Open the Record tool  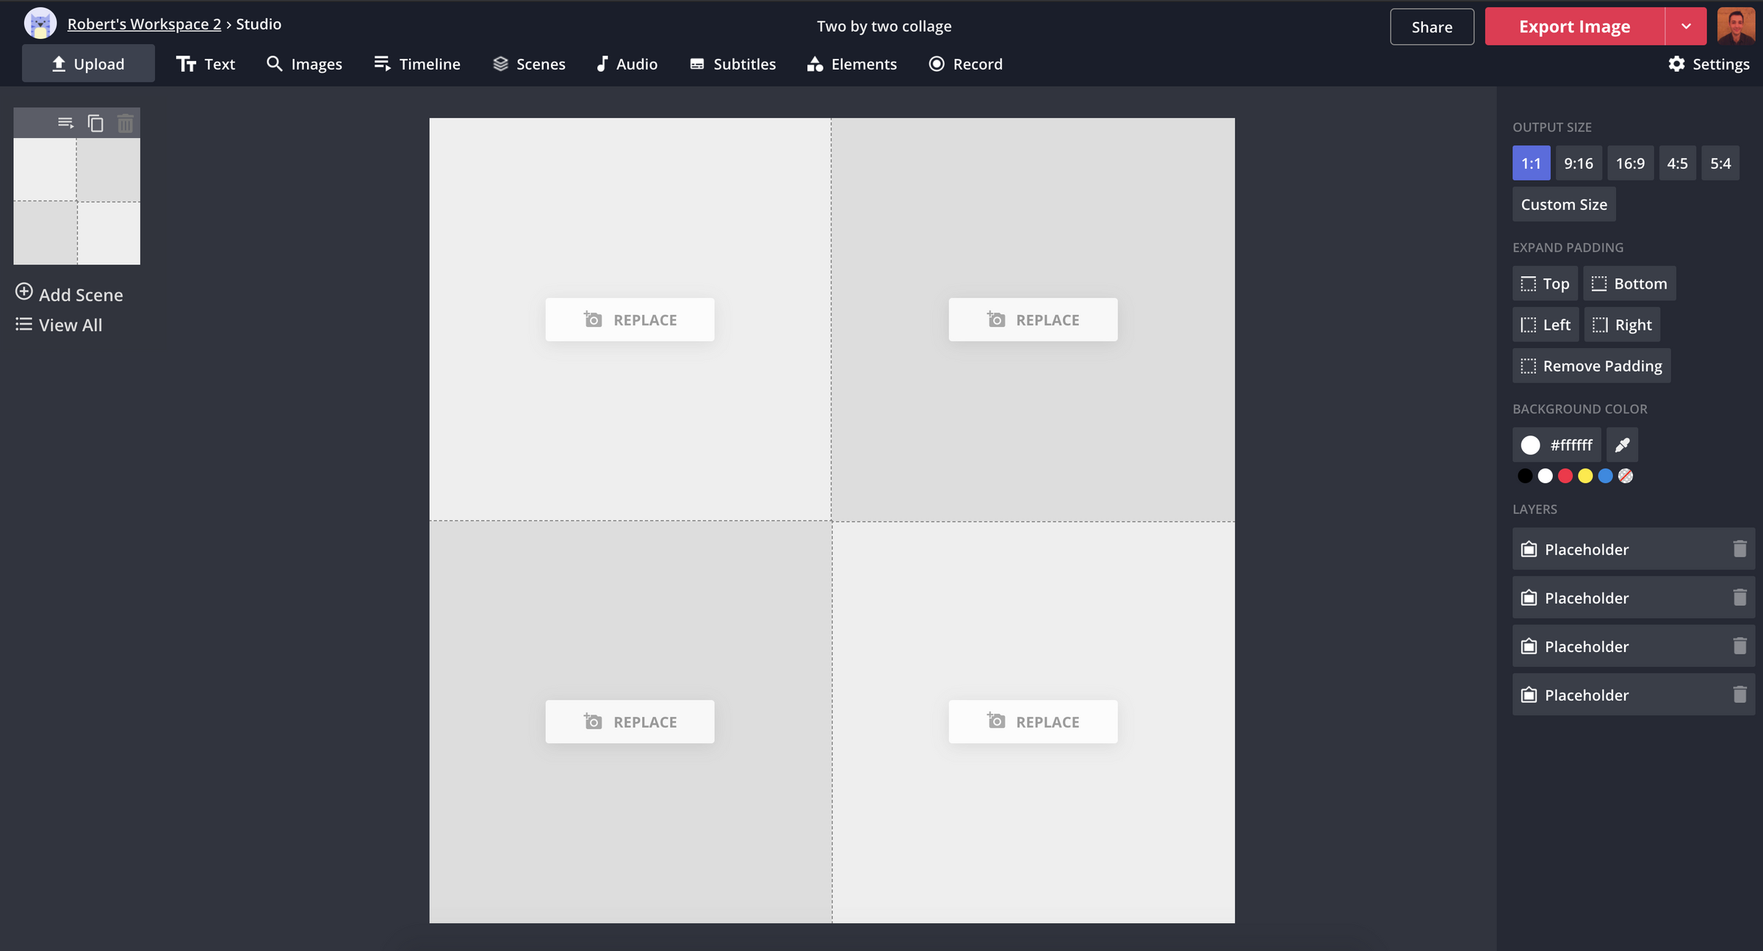[965, 64]
